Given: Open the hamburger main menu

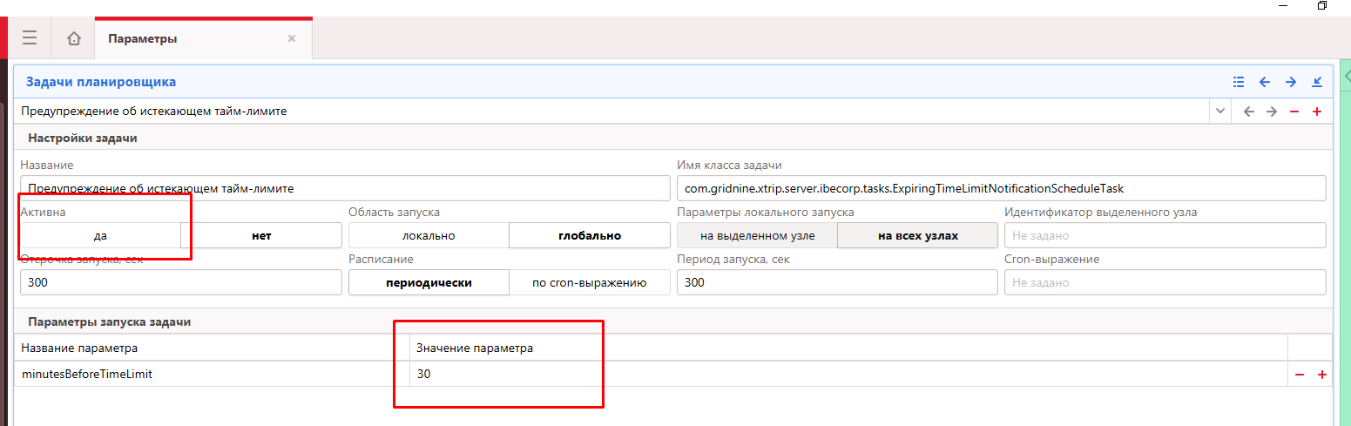Looking at the screenshot, I should click(x=30, y=38).
